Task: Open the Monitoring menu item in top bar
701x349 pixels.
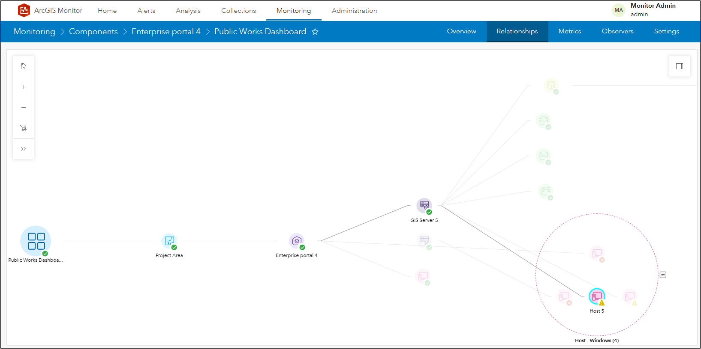Action: tap(294, 11)
